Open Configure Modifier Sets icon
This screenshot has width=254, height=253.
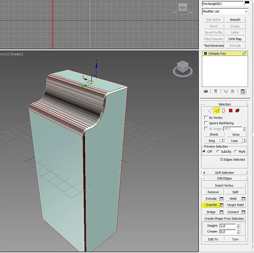pos(243,91)
